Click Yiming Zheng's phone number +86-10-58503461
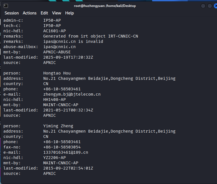 (x=62, y=142)
